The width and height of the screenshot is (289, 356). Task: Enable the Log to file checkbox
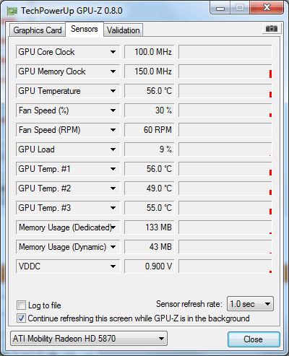point(21,305)
